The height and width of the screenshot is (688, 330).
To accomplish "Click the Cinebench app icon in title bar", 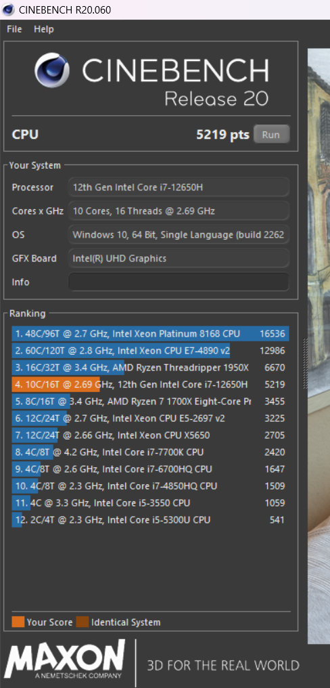I will point(8,9).
